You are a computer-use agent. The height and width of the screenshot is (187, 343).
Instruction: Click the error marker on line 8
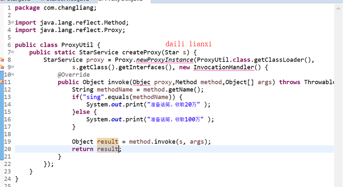click(2, 59)
